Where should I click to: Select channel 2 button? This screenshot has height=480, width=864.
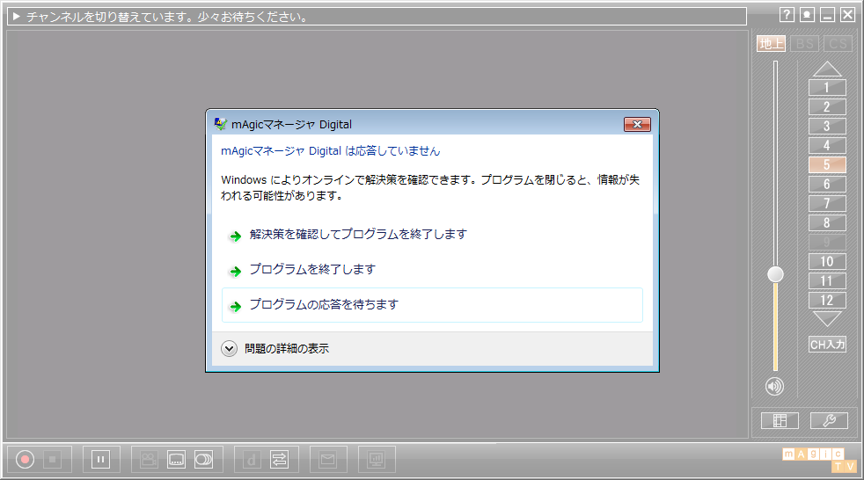click(827, 106)
